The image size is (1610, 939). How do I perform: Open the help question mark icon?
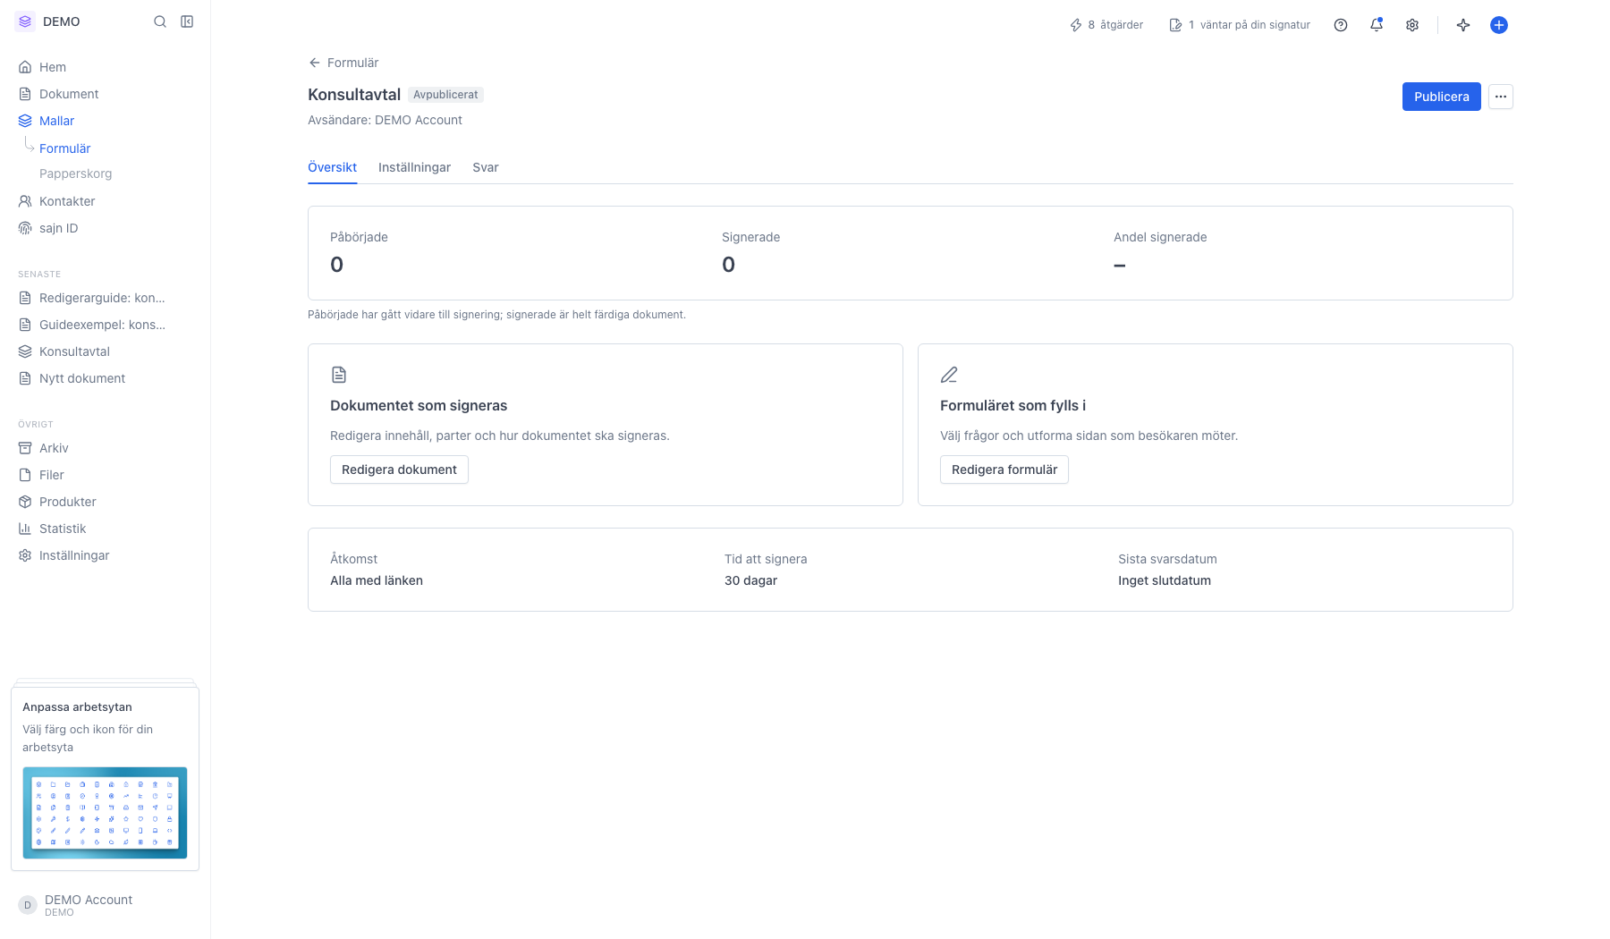(1341, 25)
